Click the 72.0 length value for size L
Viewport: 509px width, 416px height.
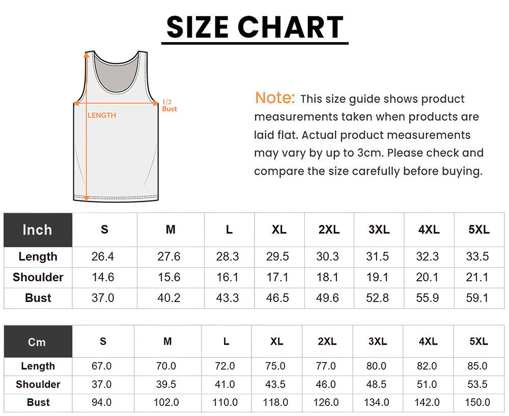click(226, 366)
